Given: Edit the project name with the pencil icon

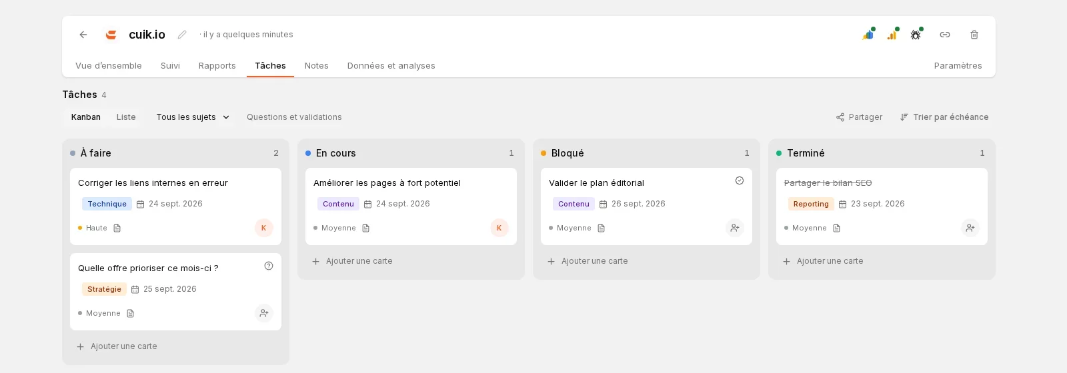Looking at the screenshot, I should (x=182, y=35).
